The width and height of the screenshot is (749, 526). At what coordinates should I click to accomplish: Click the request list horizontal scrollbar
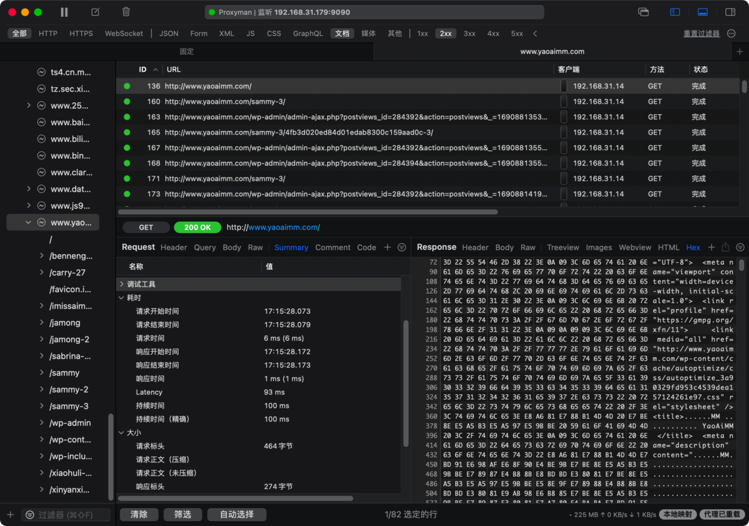pyautogui.click(x=307, y=212)
